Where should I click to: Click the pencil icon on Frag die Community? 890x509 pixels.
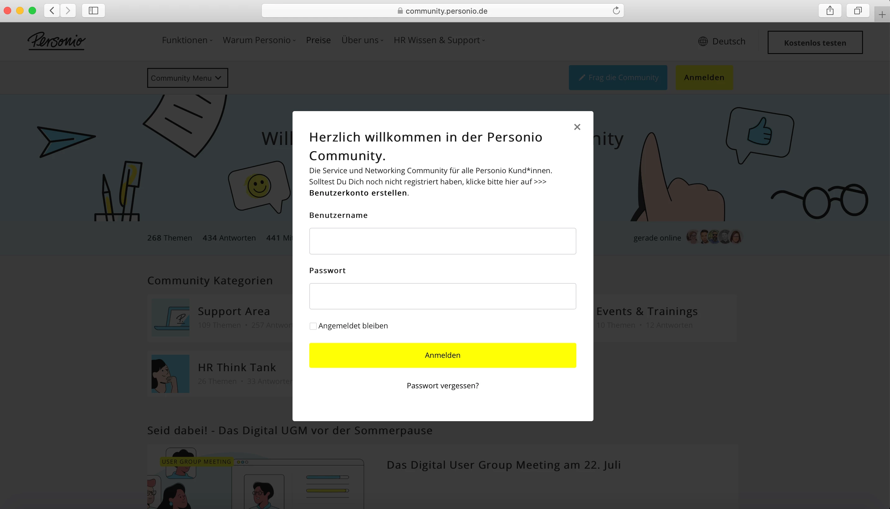coord(582,78)
